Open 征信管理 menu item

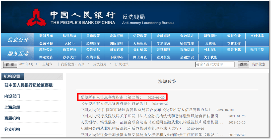pyautogui.click(x=187, y=43)
